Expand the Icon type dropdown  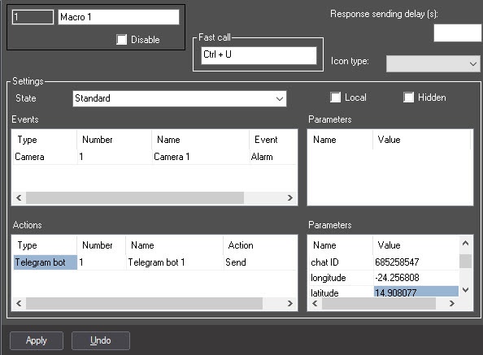tap(433, 63)
